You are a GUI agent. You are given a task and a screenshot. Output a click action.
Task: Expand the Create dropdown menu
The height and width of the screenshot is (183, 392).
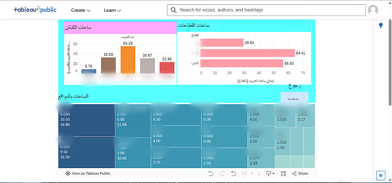click(x=80, y=10)
